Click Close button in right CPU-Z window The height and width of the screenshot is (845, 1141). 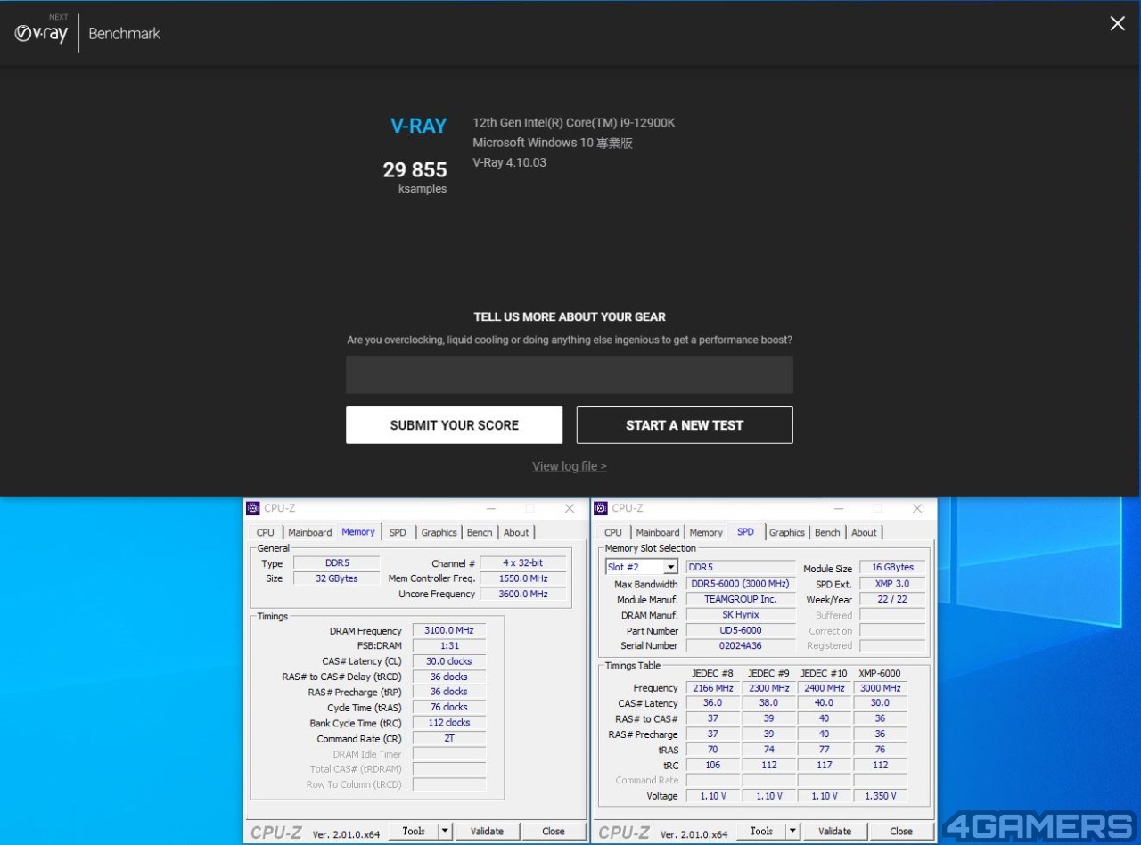tap(901, 831)
